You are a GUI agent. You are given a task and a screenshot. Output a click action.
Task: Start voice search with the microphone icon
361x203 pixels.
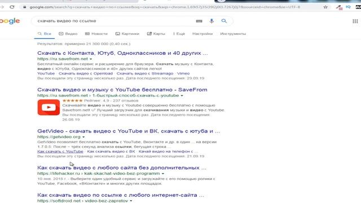[x=212, y=21]
